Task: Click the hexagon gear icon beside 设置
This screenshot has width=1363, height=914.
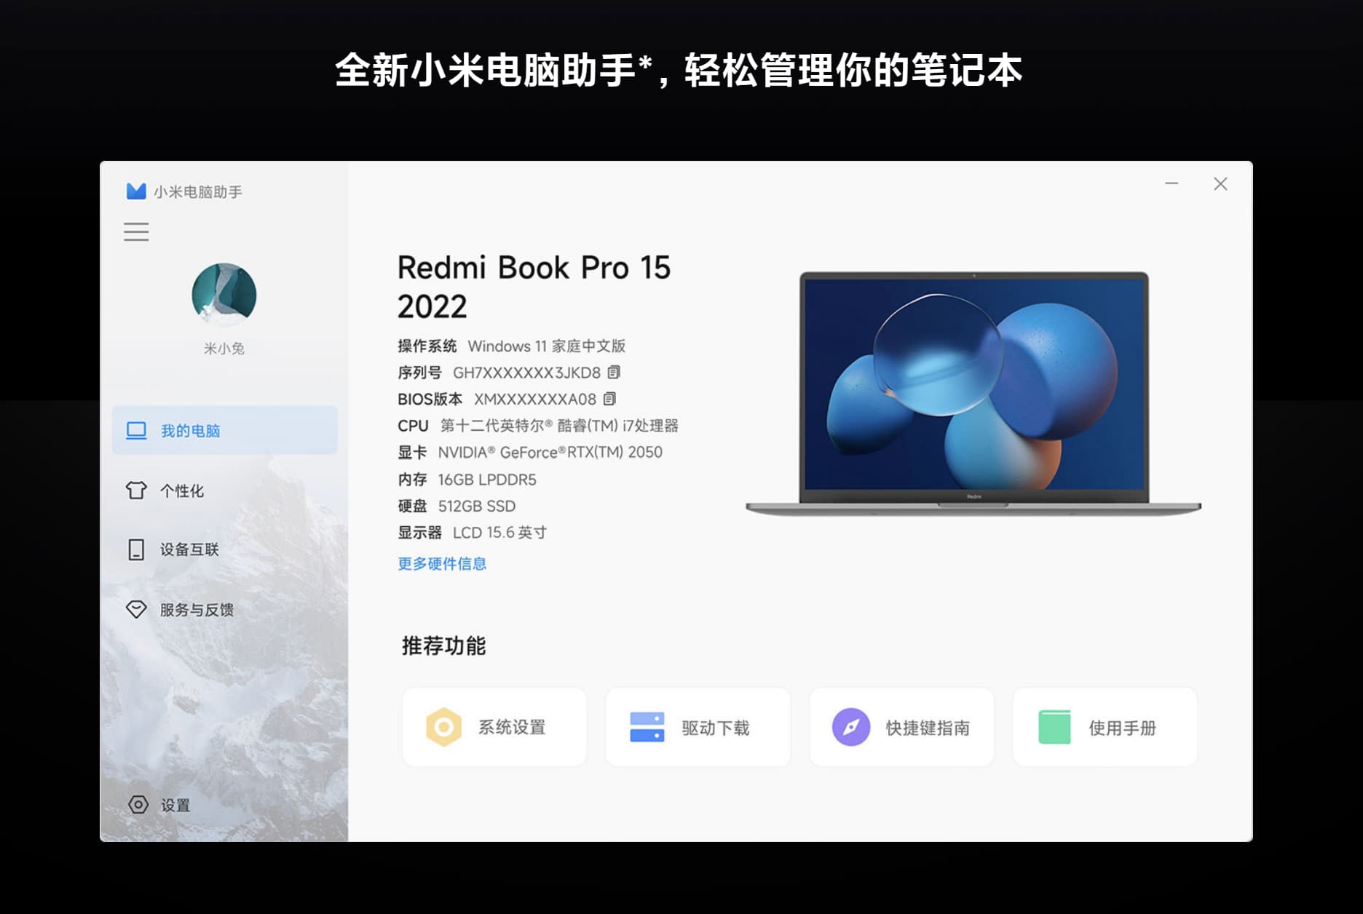Action: tap(138, 804)
